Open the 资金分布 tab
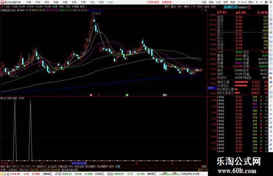 (24, 170)
